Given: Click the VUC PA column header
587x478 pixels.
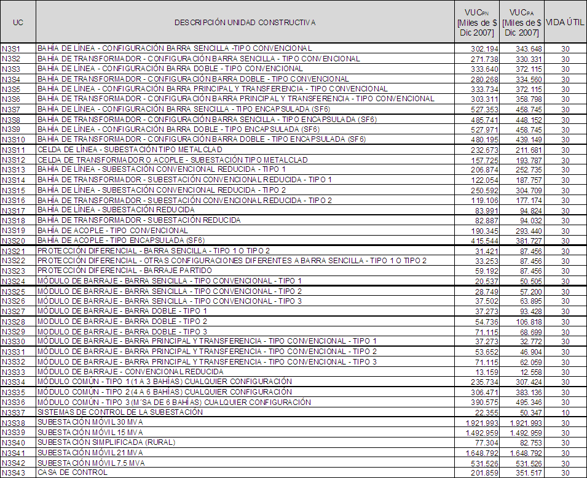Looking at the screenshot, I should 522,23.
